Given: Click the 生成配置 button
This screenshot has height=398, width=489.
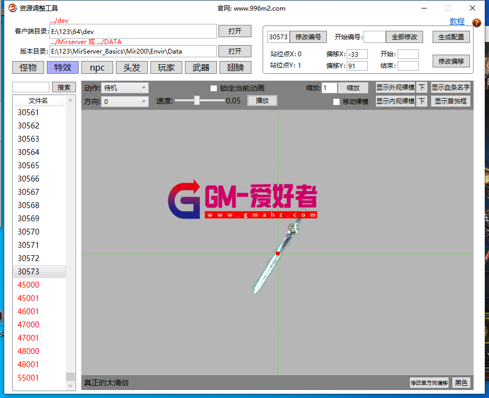Looking at the screenshot, I should pos(451,37).
